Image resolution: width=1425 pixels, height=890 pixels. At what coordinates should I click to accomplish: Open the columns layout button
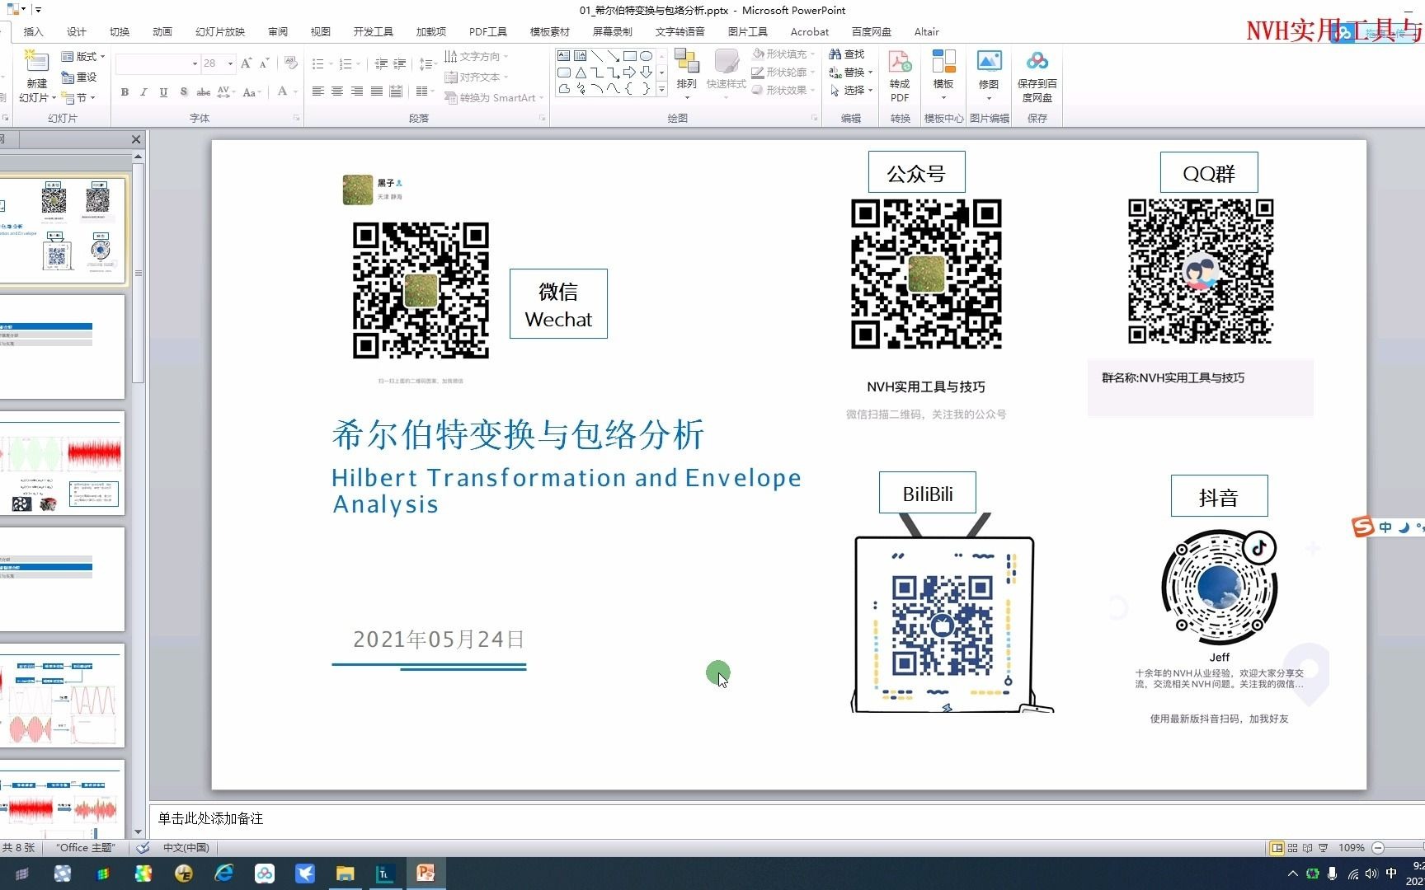tap(424, 91)
